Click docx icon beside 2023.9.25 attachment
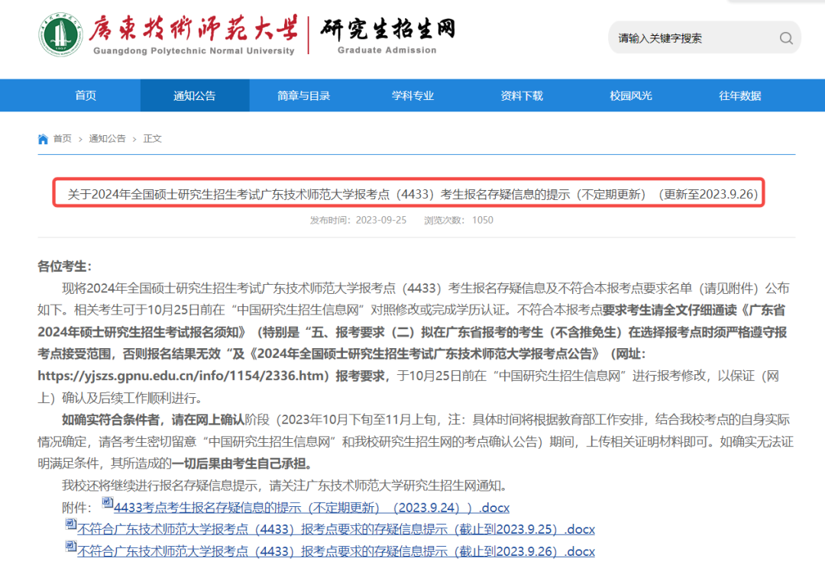The image size is (825, 565). pyautogui.click(x=70, y=524)
